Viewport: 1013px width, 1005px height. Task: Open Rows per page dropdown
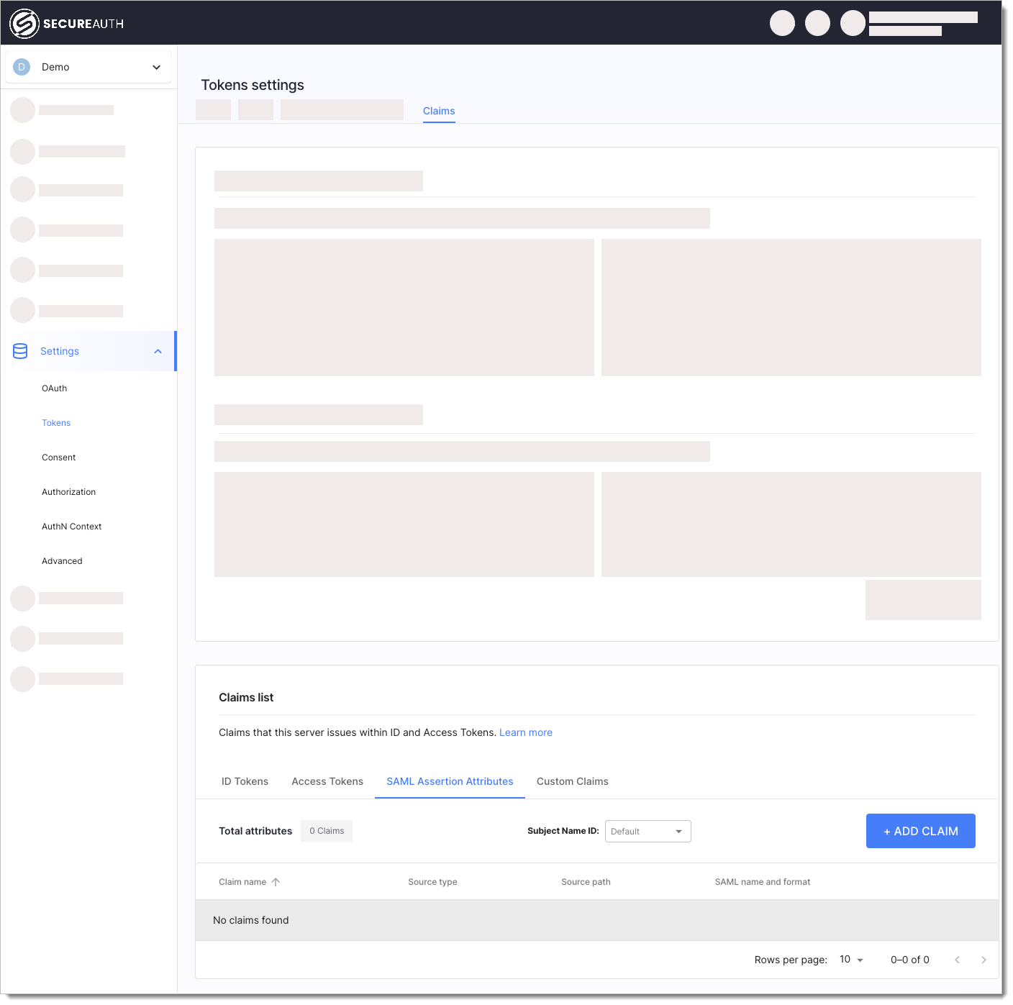click(852, 960)
